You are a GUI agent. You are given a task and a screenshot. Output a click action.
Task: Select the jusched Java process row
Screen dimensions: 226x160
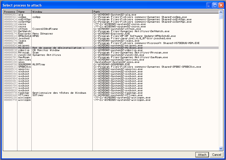click(x=111, y=38)
